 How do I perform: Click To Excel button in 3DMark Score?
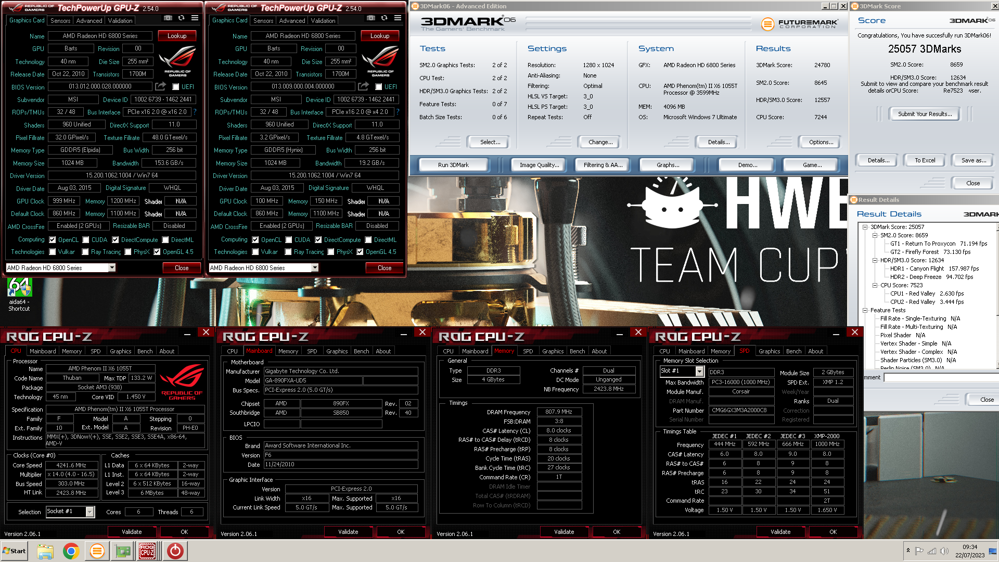[x=925, y=160]
